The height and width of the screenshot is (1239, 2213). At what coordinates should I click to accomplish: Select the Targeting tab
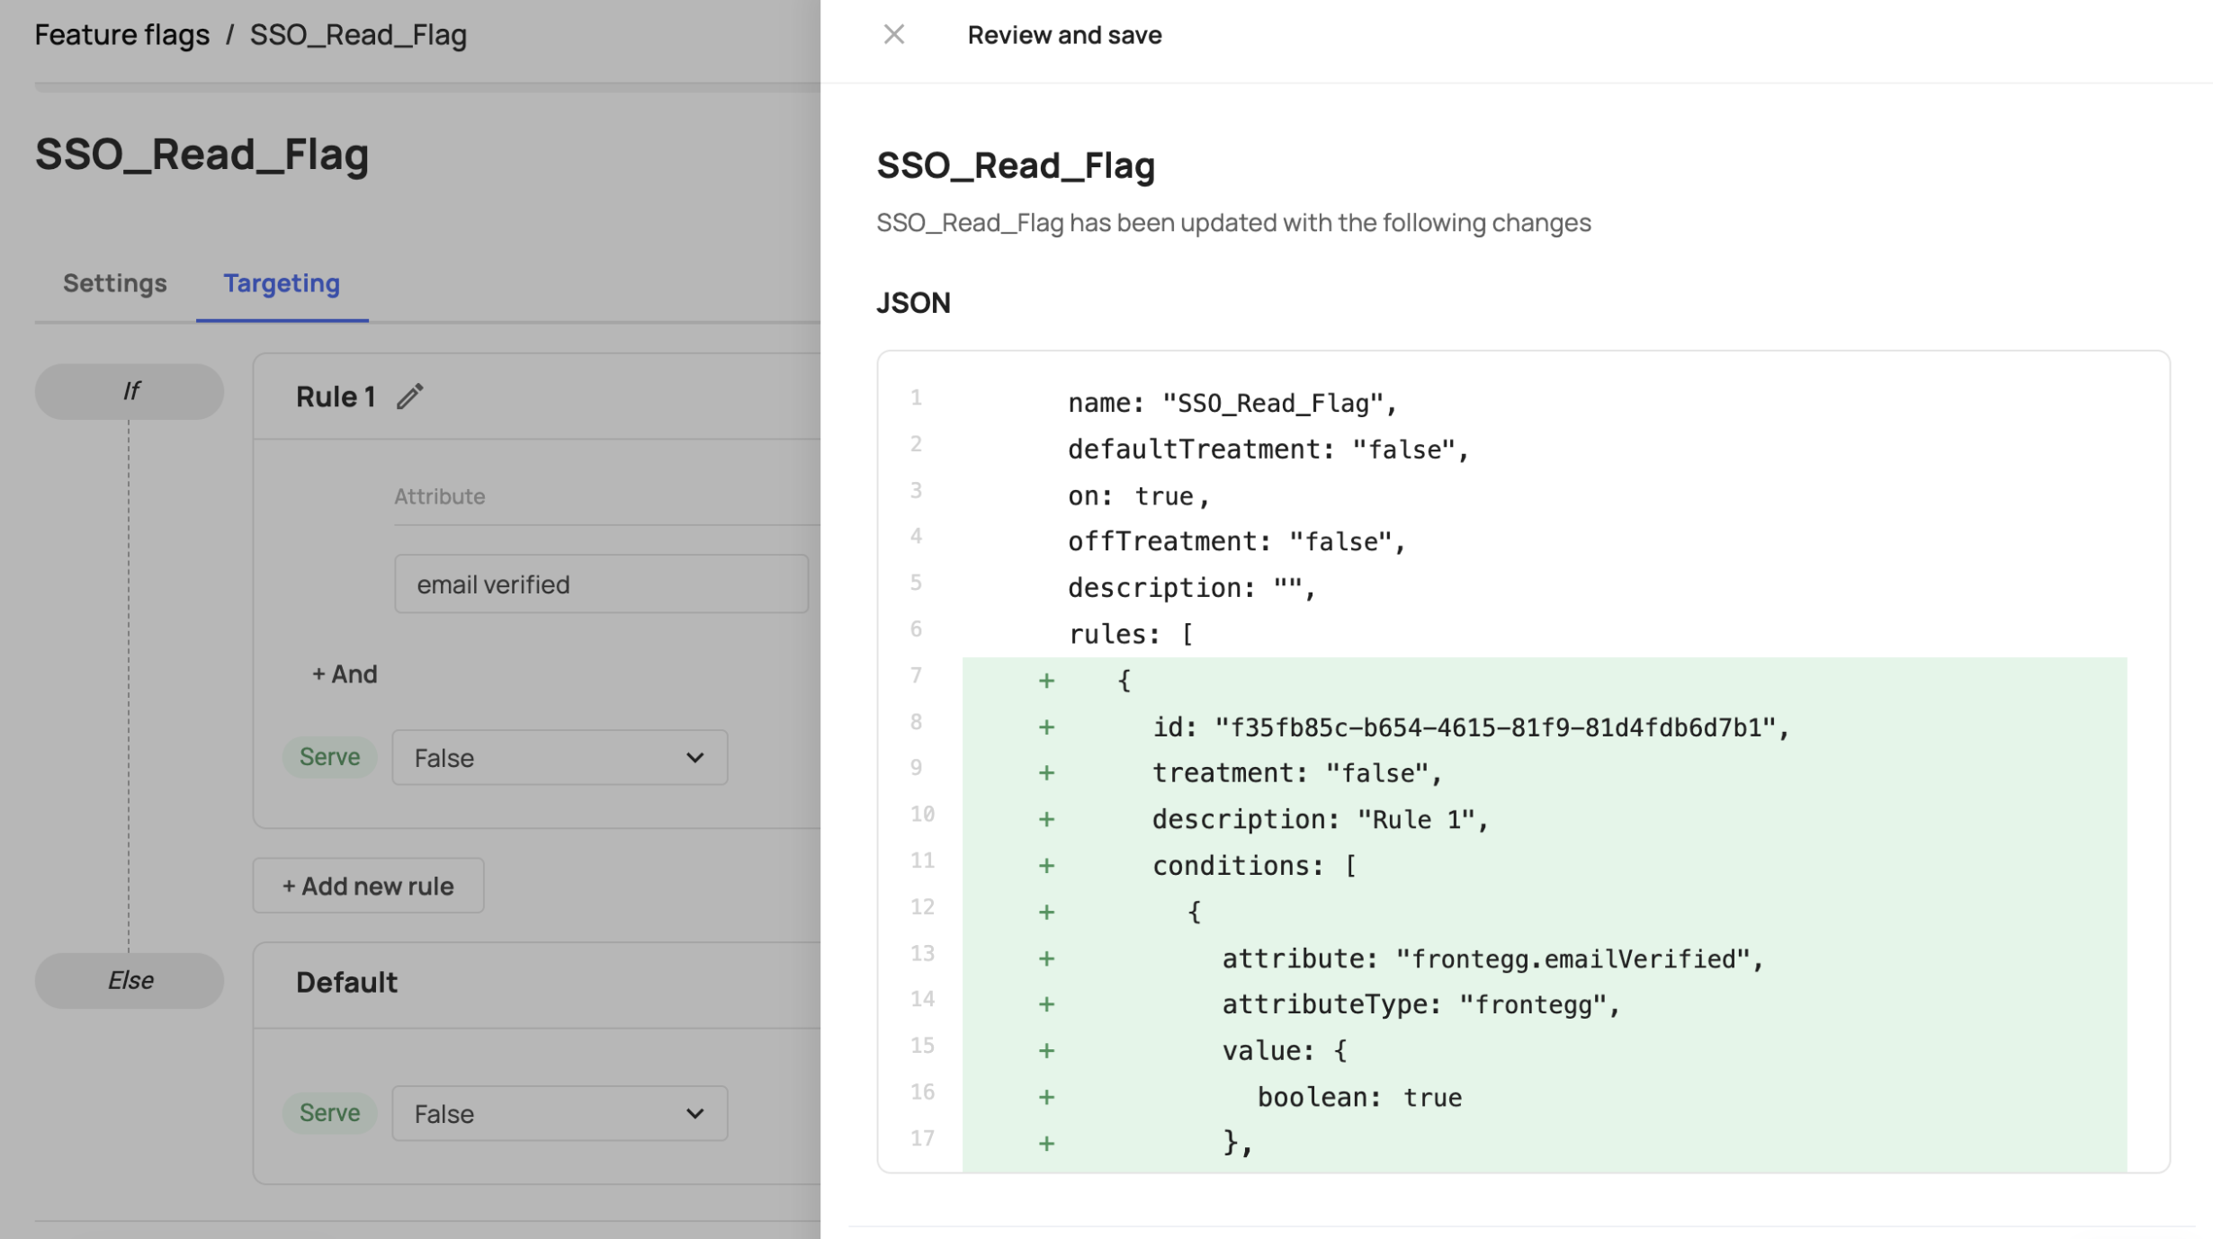point(282,283)
